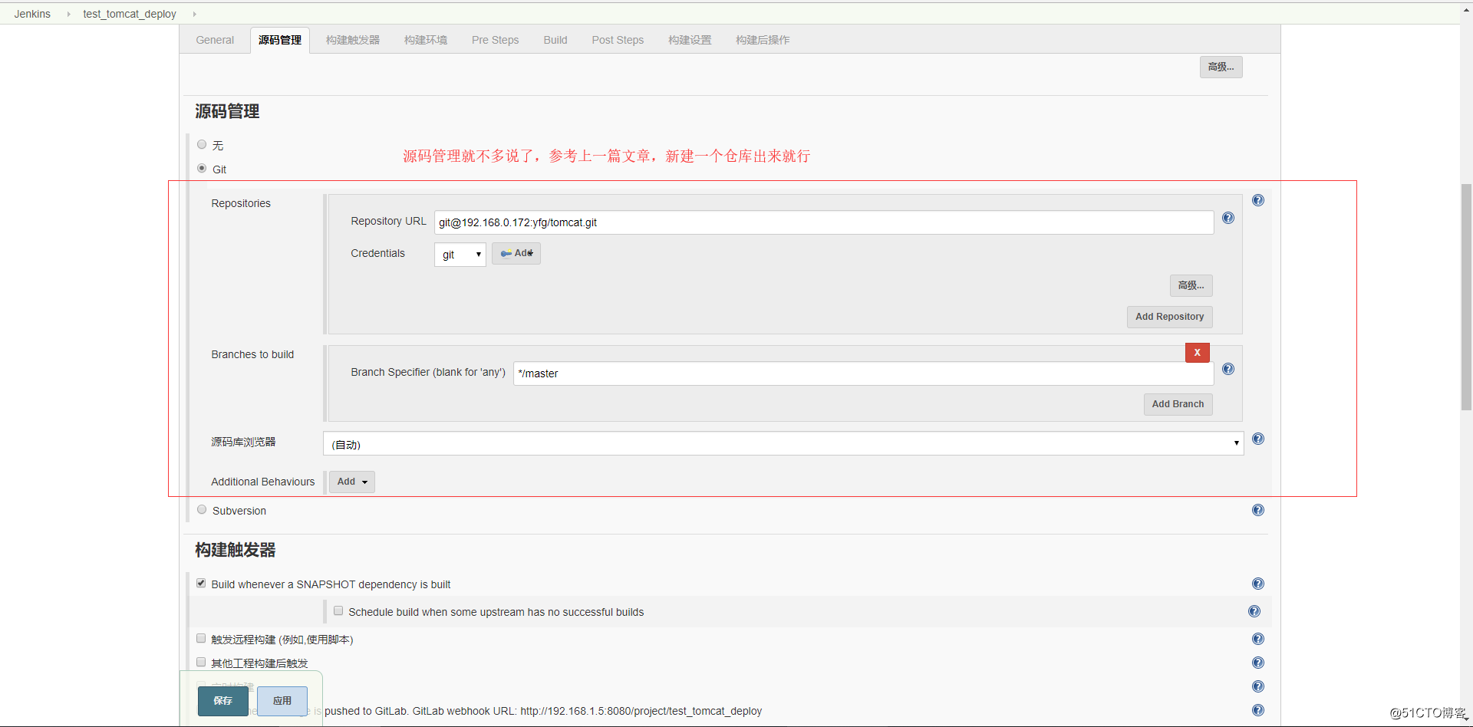Click the Branch Specifier */master field
The height and width of the screenshot is (727, 1473).
pos(864,373)
